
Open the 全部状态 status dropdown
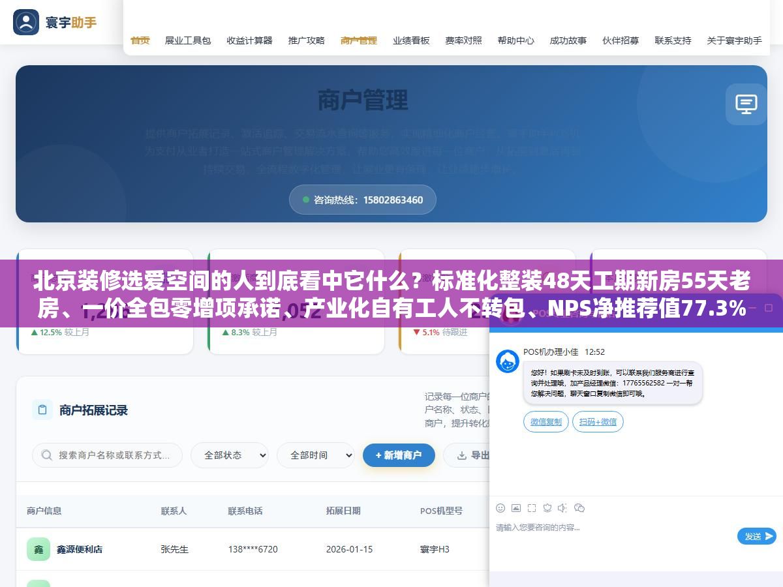click(229, 455)
